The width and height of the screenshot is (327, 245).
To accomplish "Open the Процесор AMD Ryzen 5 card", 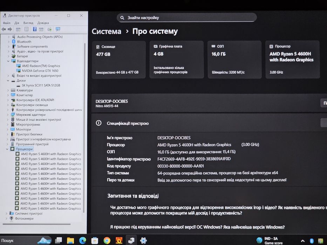I will click(292, 59).
